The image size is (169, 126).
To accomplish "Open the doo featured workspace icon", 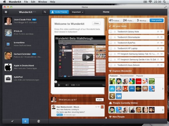I will coord(132,89).
